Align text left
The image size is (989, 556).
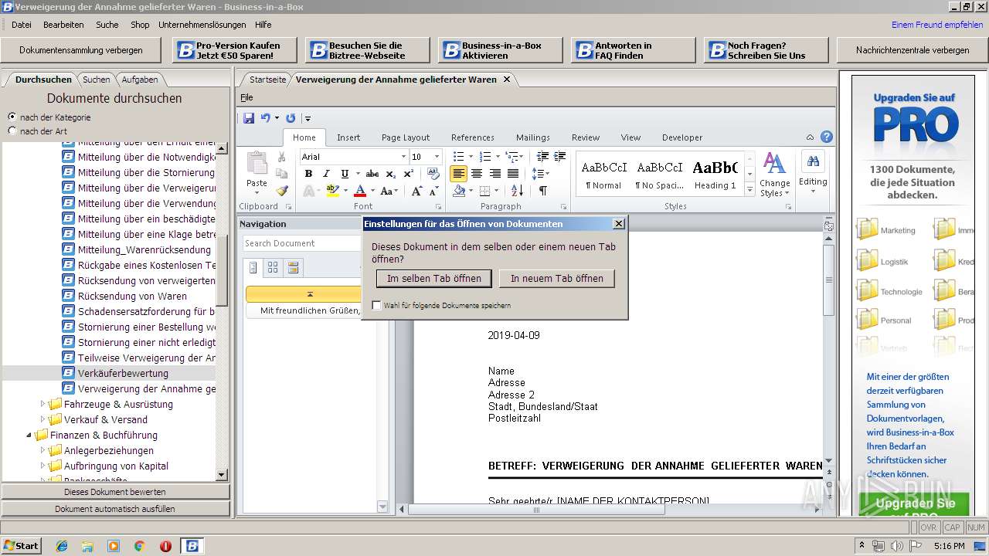pos(458,174)
